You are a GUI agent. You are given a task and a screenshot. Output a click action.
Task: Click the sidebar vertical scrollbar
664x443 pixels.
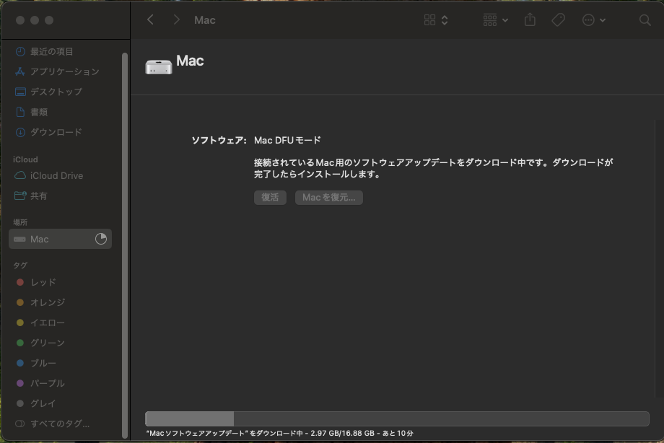click(124, 245)
